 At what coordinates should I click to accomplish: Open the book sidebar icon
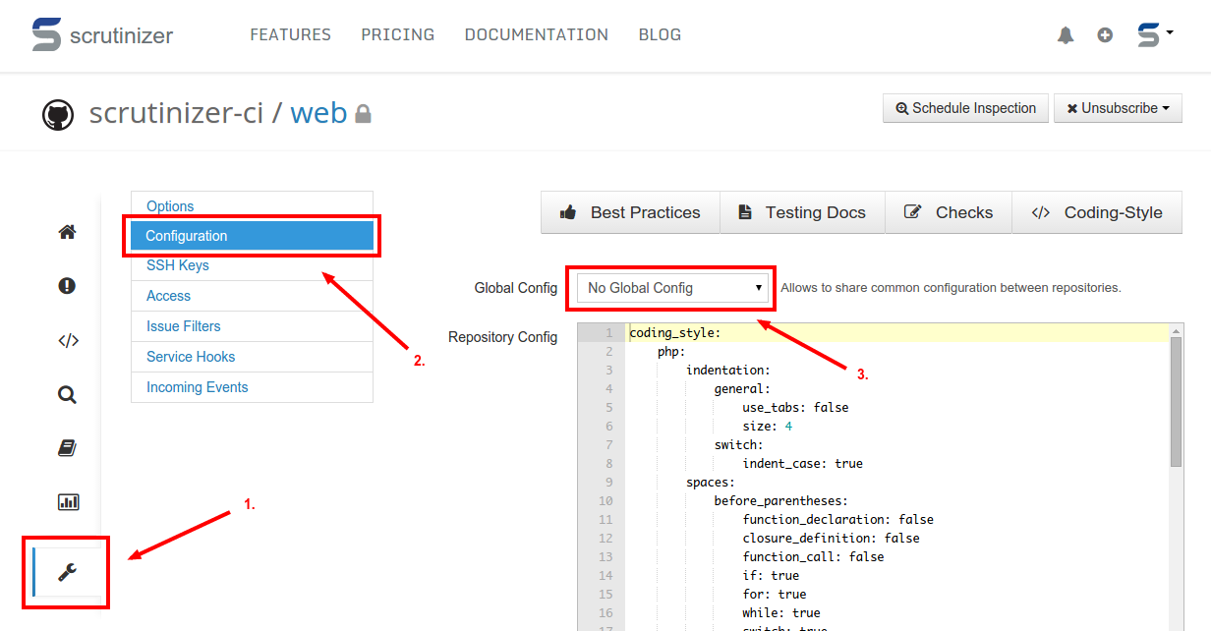tap(67, 448)
